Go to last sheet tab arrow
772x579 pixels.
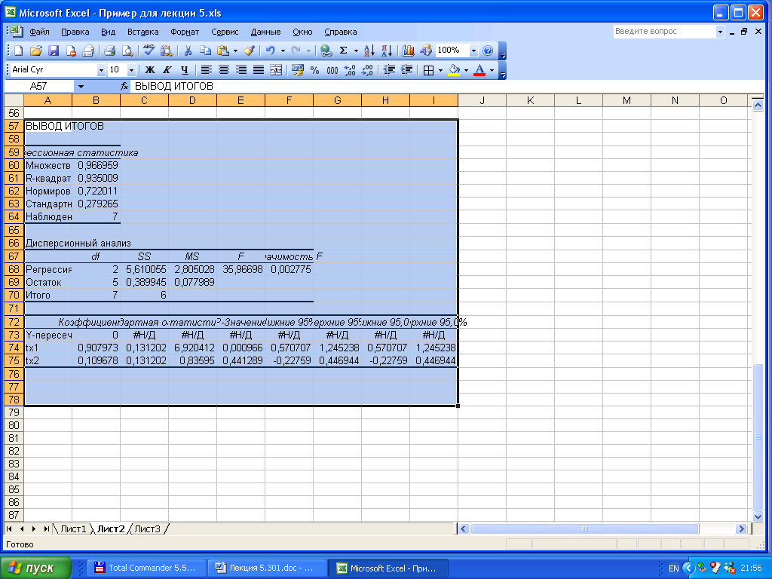tap(46, 528)
